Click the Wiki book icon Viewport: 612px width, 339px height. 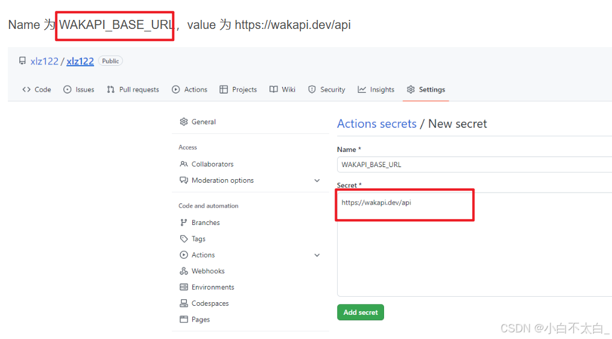click(x=274, y=89)
